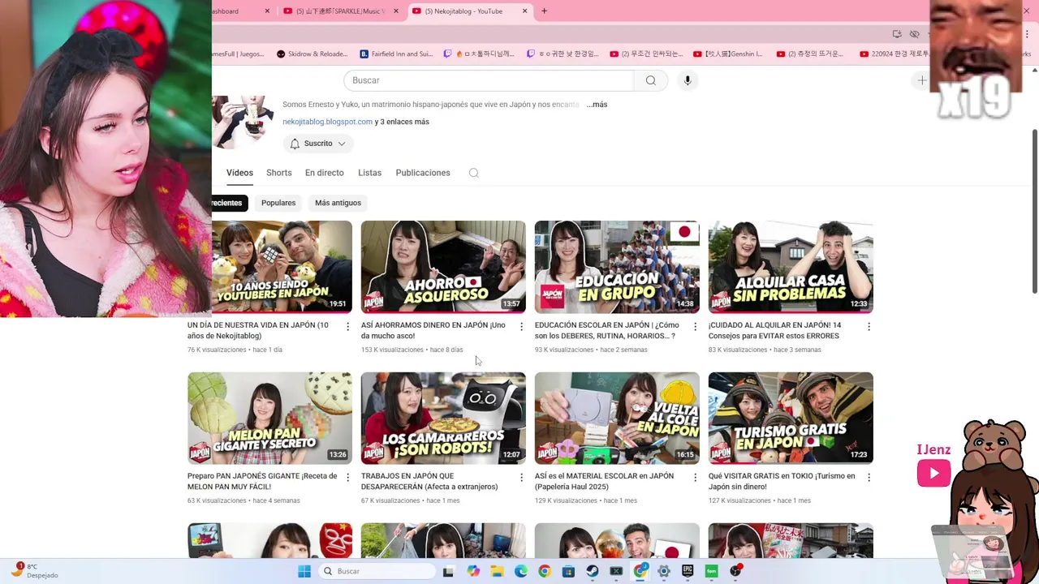Open options menu for EDUCACIÓN ESCOLAR EN JAPÓN video
1039x584 pixels.
point(695,327)
